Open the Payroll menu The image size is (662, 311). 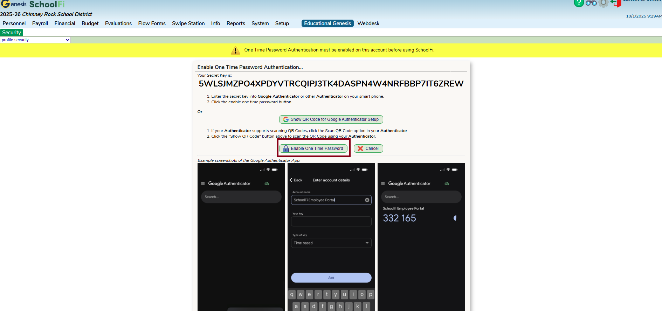40,23
